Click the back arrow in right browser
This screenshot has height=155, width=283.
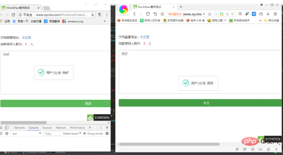[x=135, y=14]
